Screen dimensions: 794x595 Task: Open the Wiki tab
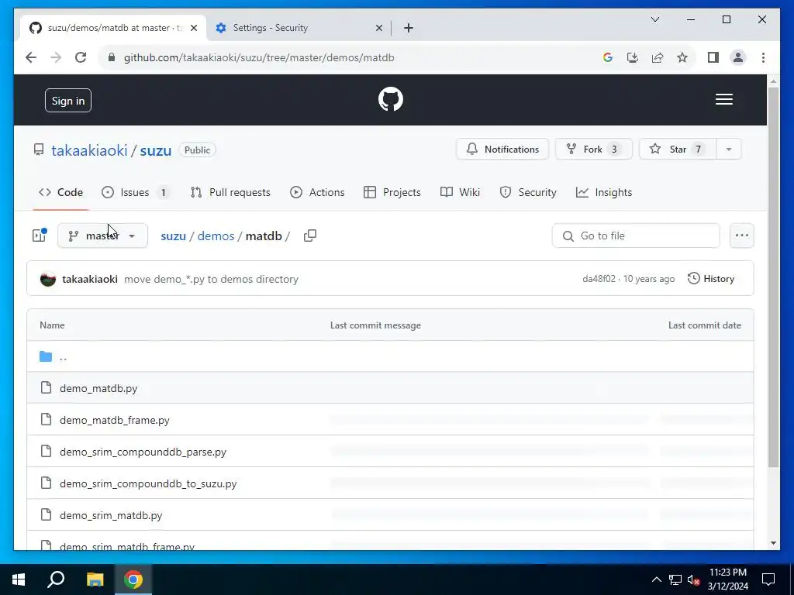click(x=461, y=192)
